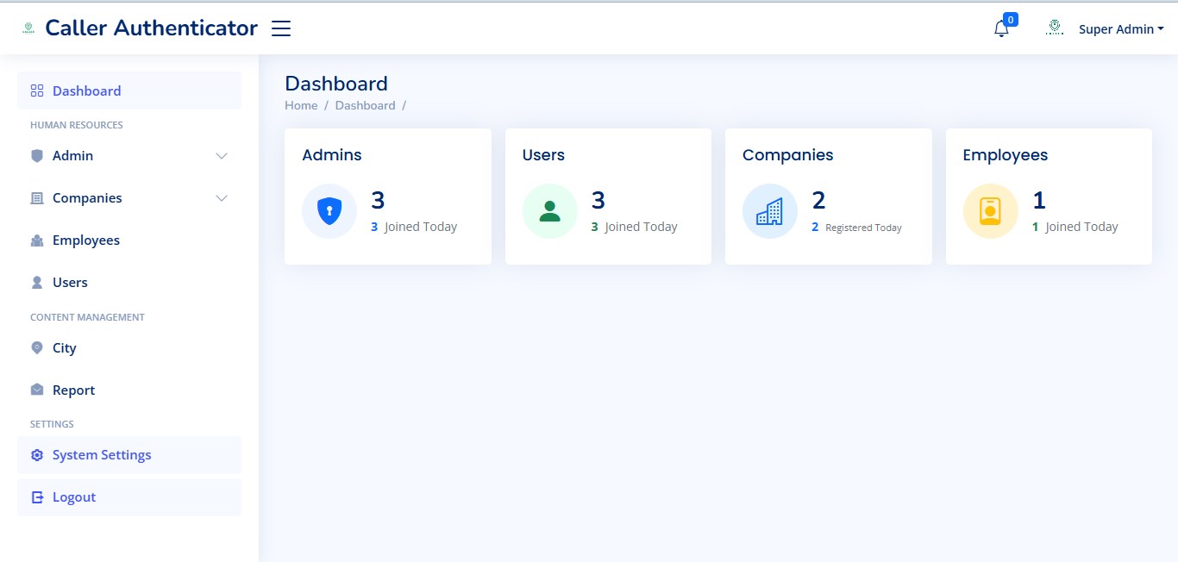This screenshot has width=1178, height=562.
Task: Click the City location pin icon
Action: click(x=37, y=348)
